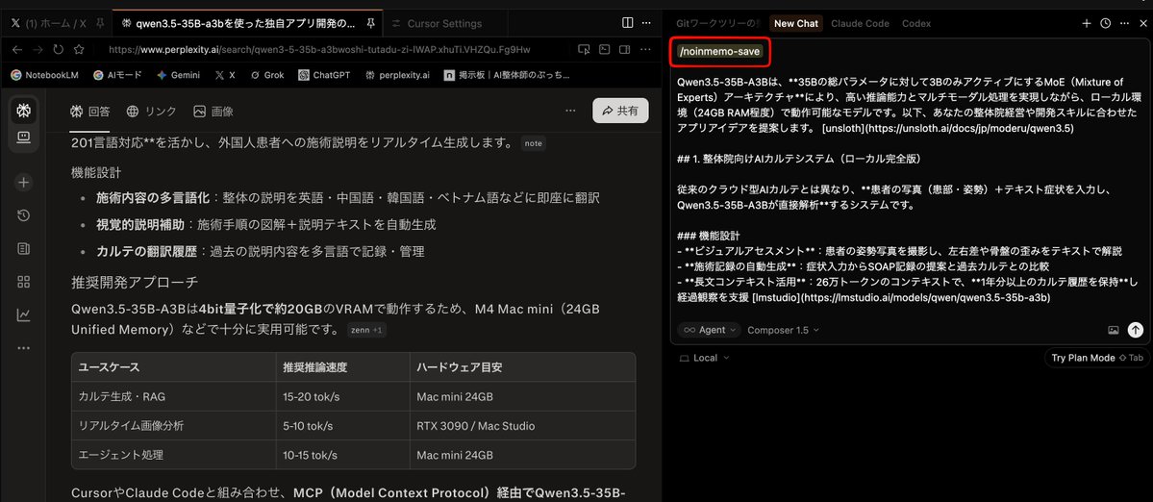Click the zenn +1 citation chip

tap(367, 330)
